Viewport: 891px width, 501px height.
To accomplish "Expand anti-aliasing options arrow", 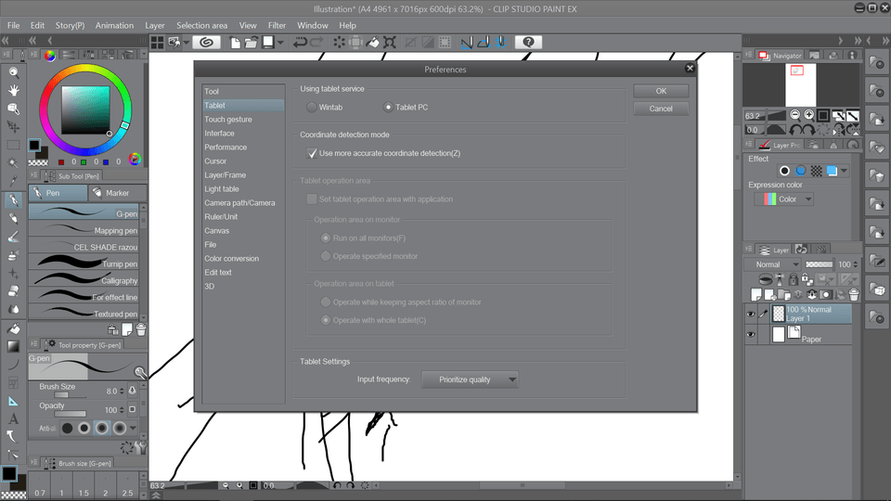I will [133, 428].
